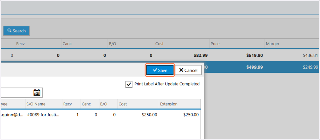Click dialog Cost column header
The image size is (320, 140).
click(138, 104)
